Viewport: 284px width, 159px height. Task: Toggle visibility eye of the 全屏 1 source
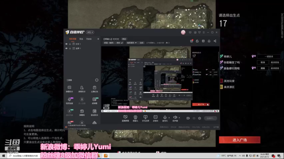pos(66,48)
